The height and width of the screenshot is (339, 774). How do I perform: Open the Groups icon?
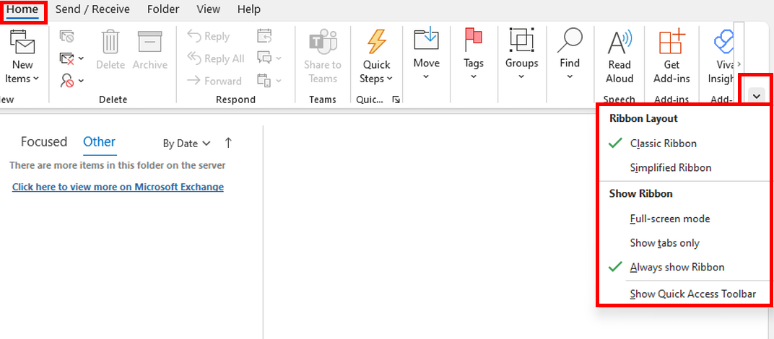point(522,40)
